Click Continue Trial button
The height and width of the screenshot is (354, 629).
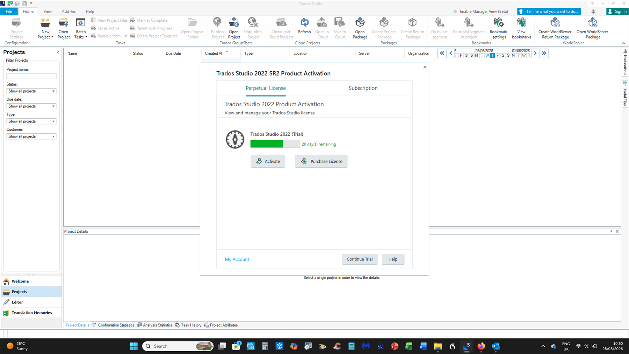360,259
